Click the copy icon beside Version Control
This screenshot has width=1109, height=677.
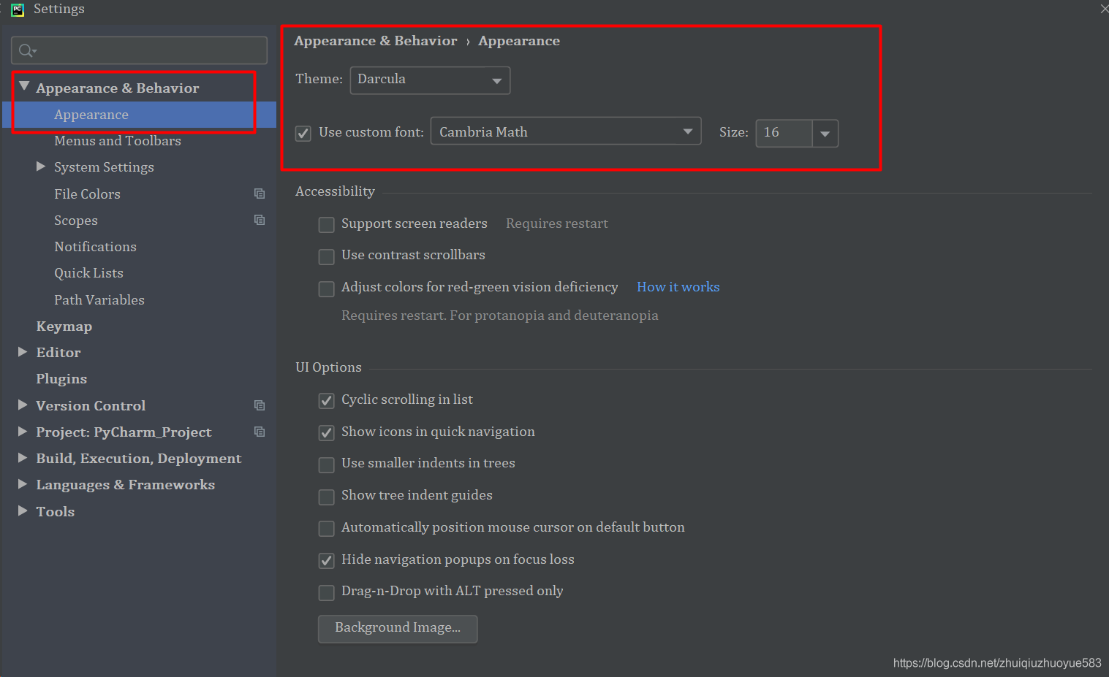coord(260,405)
